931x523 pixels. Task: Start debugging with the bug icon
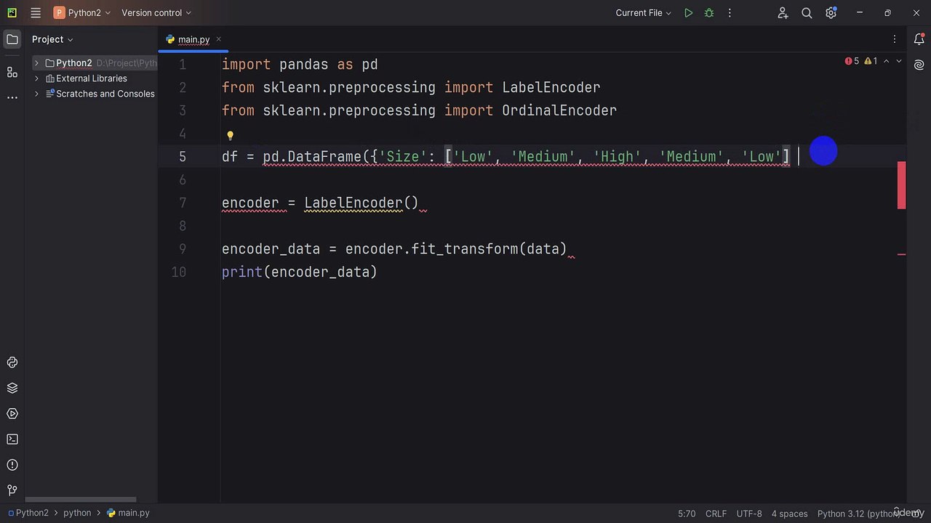(x=709, y=13)
